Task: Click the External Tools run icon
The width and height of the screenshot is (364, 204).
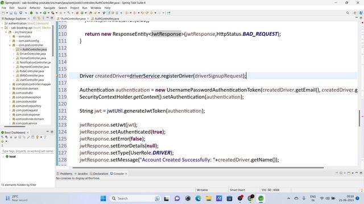Action: pos(53,13)
